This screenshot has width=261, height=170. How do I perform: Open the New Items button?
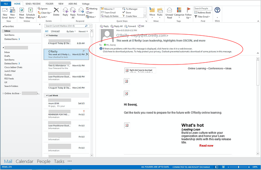pyautogui.click(x=12, y=13)
